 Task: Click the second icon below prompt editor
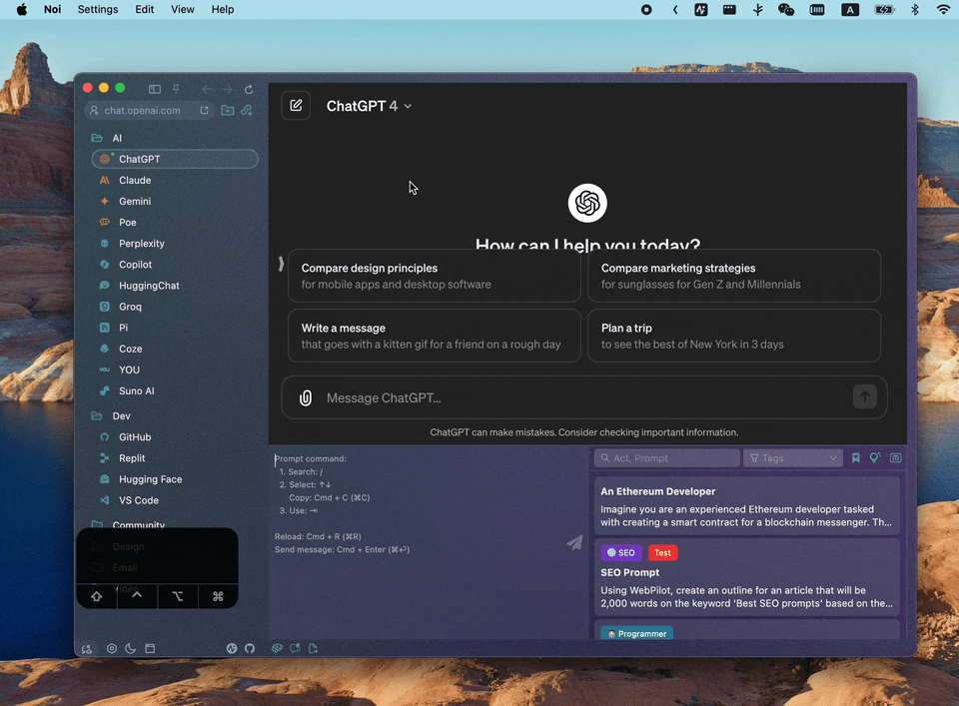tap(295, 648)
